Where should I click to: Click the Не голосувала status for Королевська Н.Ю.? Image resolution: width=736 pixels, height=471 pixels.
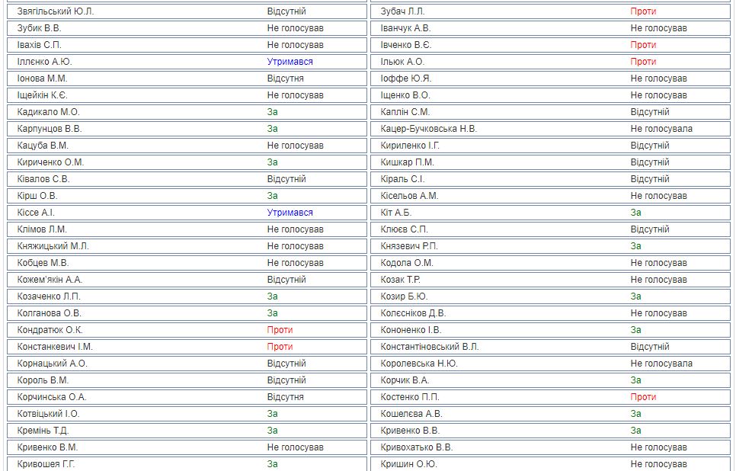point(661,364)
